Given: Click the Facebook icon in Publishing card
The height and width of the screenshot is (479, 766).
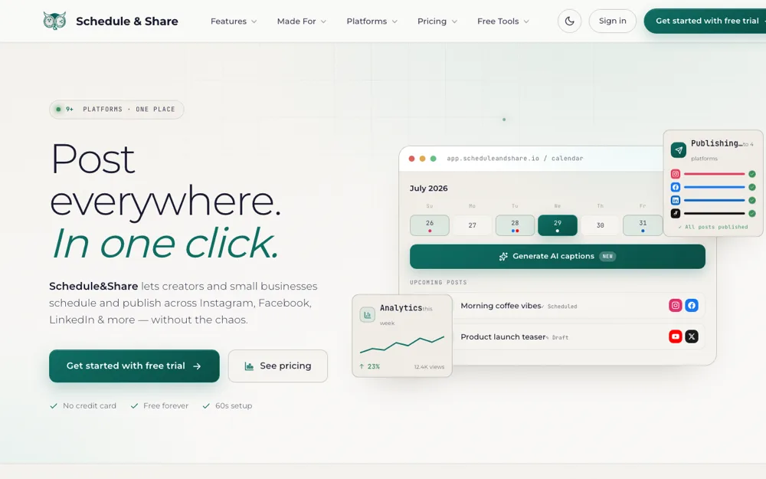Looking at the screenshot, I should [675, 187].
